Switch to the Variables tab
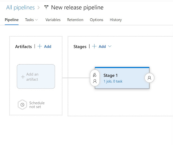Image resolution: width=173 pixels, height=145 pixels. click(53, 20)
